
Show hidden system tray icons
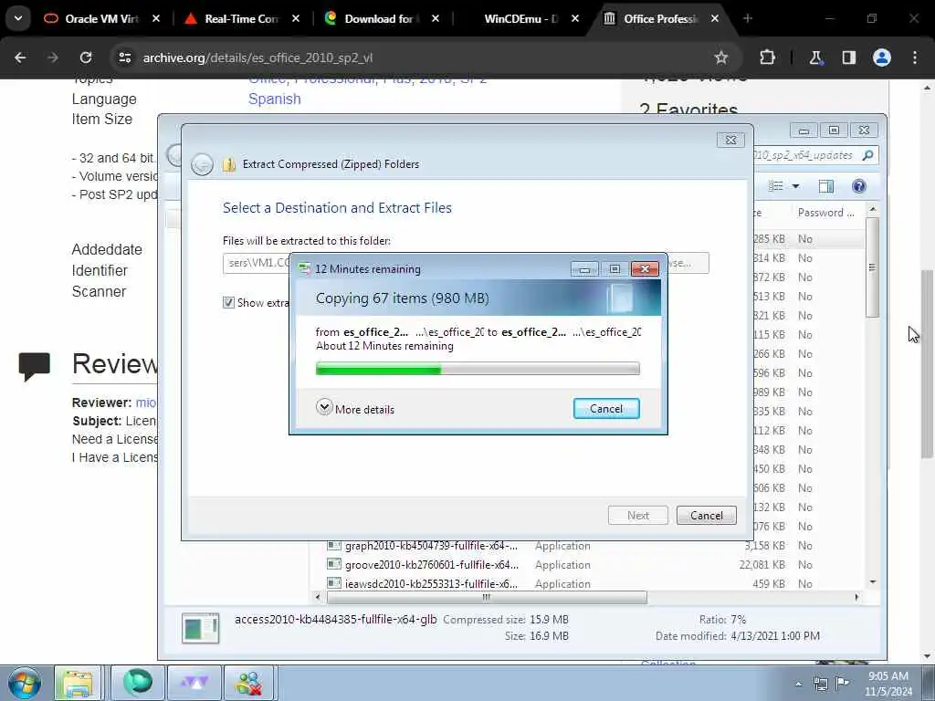click(x=798, y=684)
